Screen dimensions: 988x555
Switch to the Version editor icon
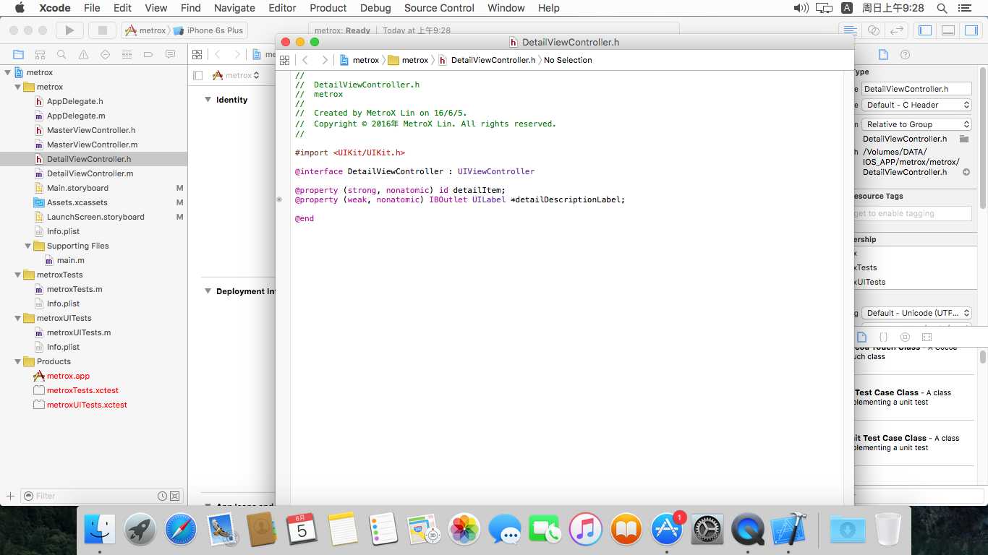pyautogui.click(x=896, y=30)
